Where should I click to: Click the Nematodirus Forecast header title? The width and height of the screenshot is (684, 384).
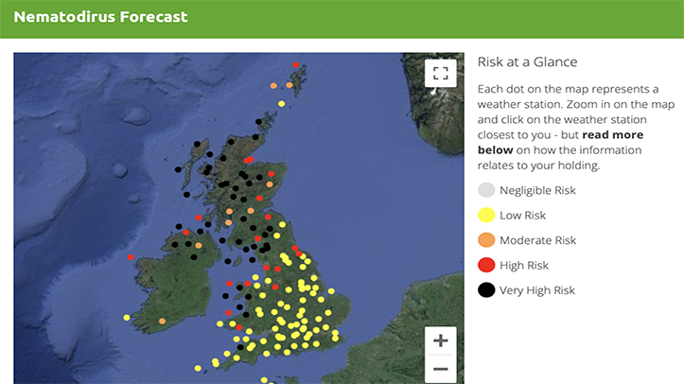point(100,17)
